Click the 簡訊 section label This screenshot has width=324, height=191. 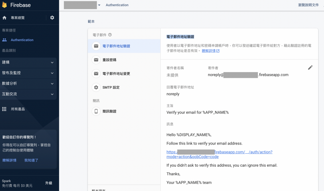click(x=96, y=101)
